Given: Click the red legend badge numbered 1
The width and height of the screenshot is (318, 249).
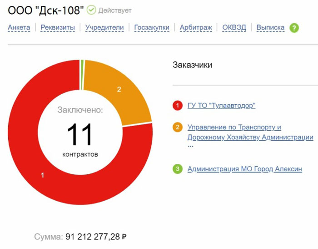Looking at the screenshot, I should point(178,106).
